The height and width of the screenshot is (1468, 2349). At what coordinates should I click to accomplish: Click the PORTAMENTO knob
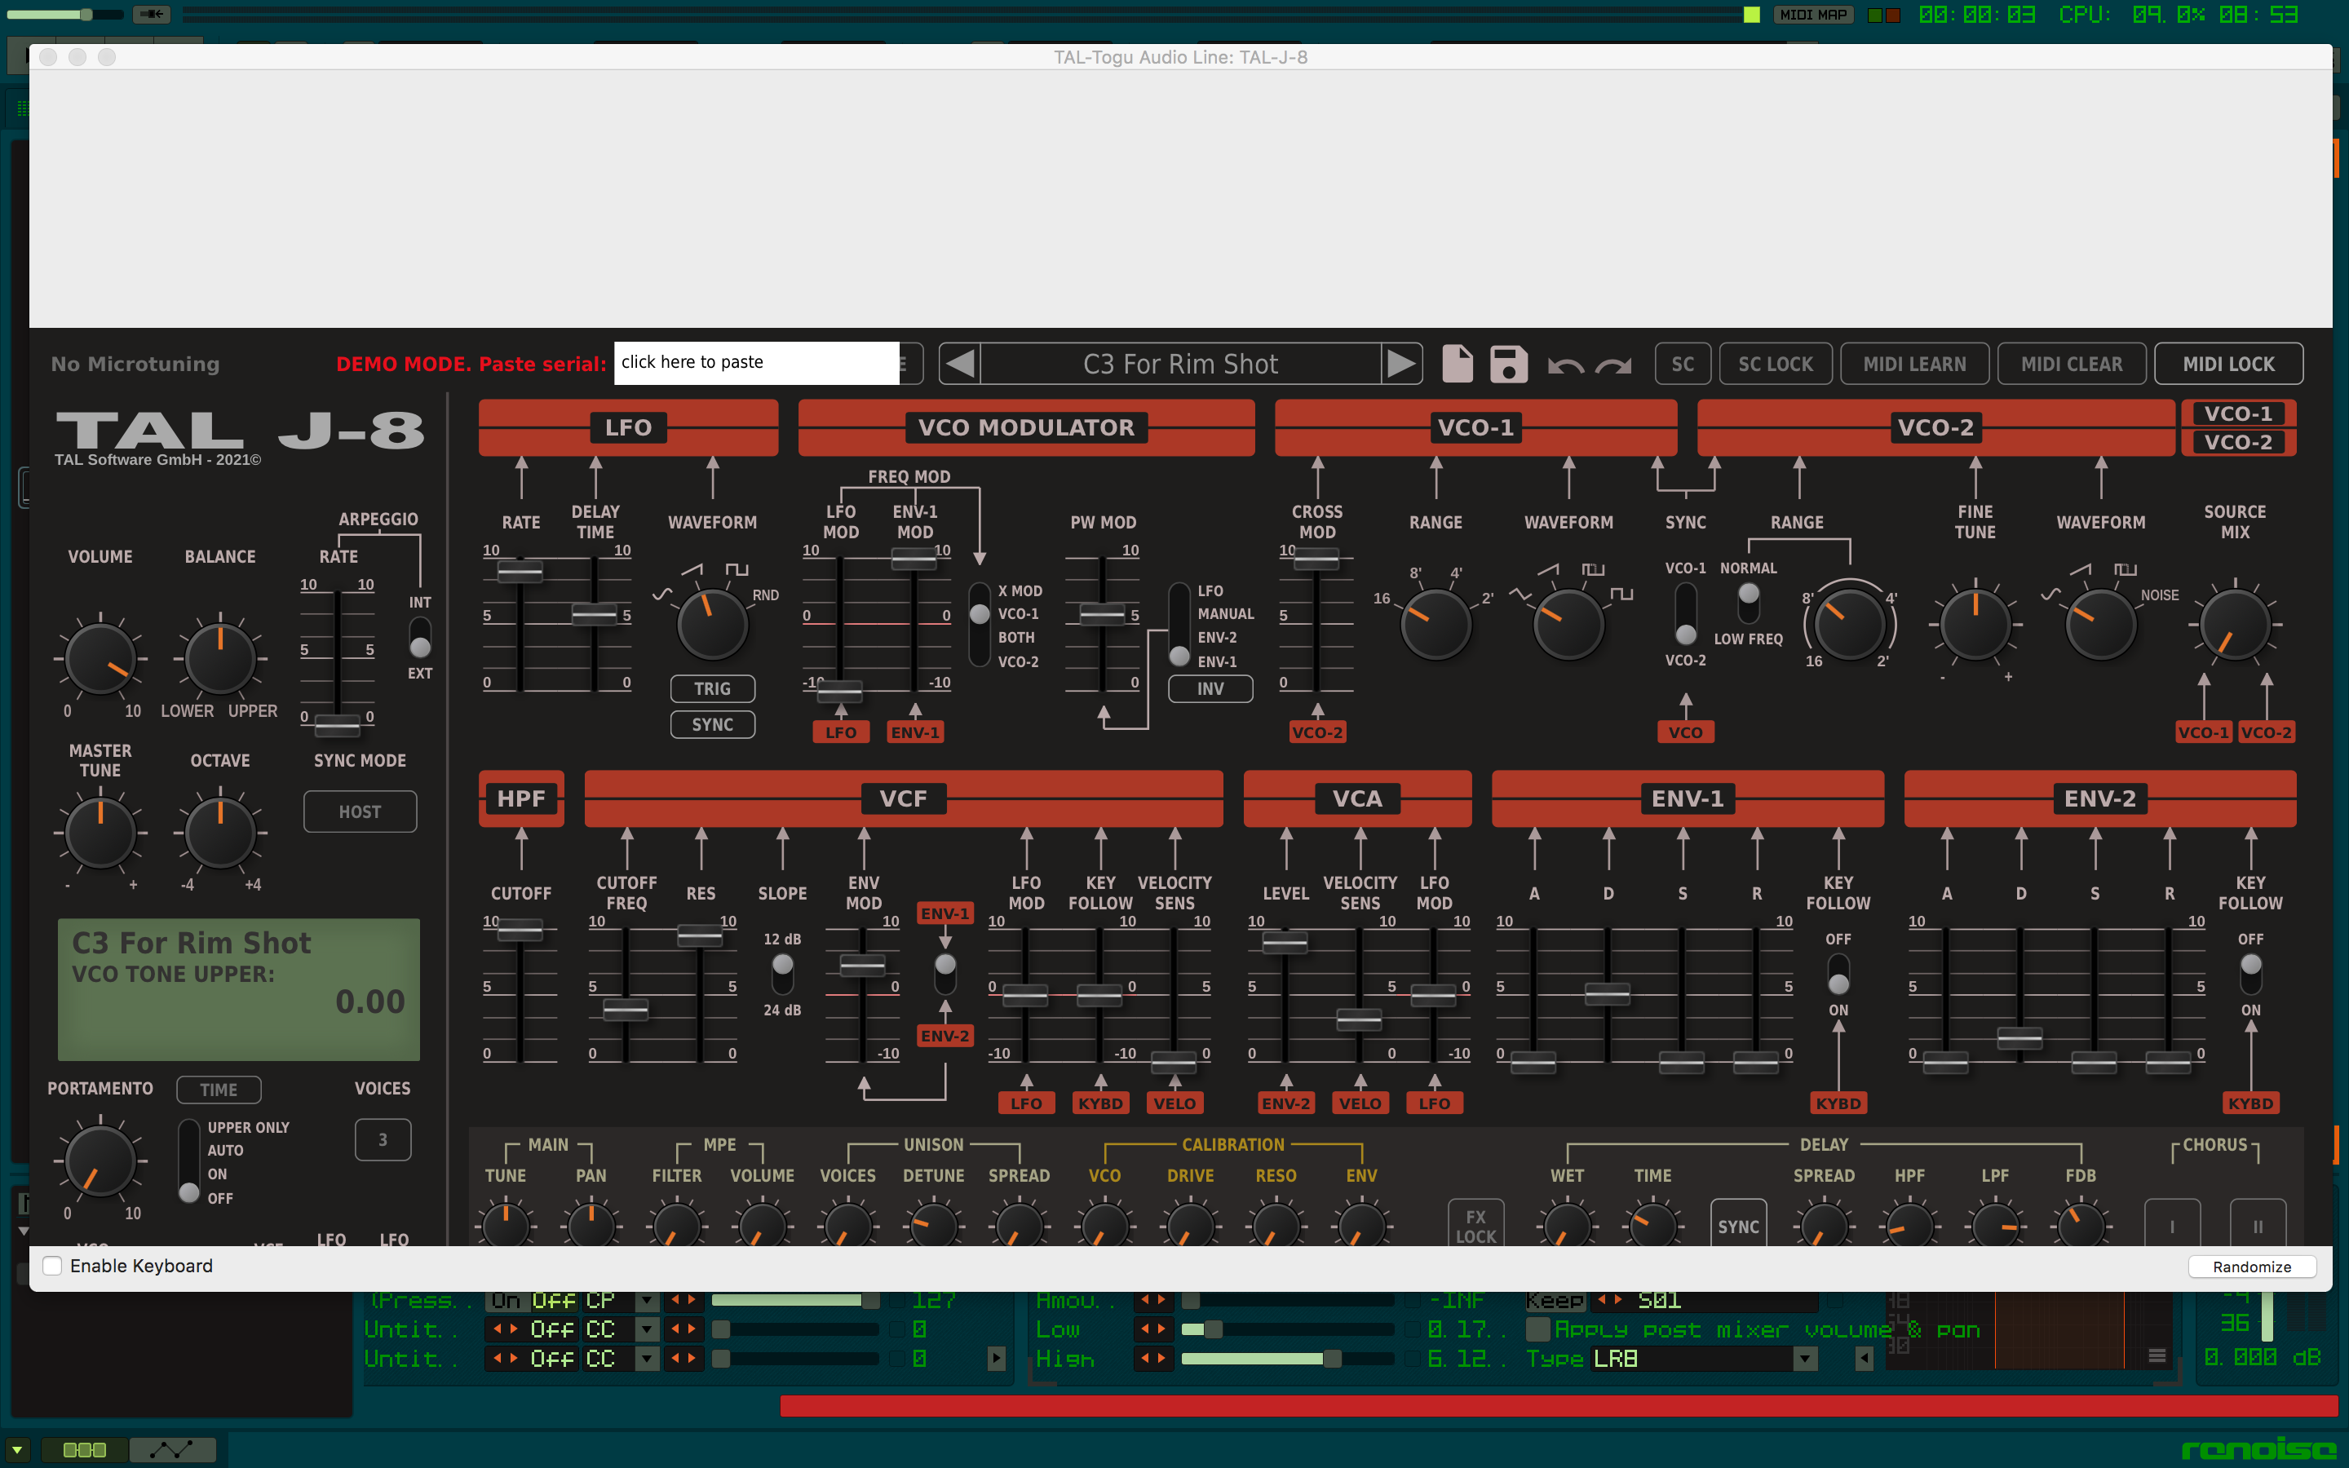pos(100,1161)
